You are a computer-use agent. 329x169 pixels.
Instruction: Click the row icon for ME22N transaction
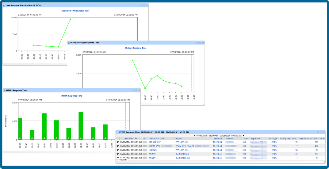click(118, 154)
